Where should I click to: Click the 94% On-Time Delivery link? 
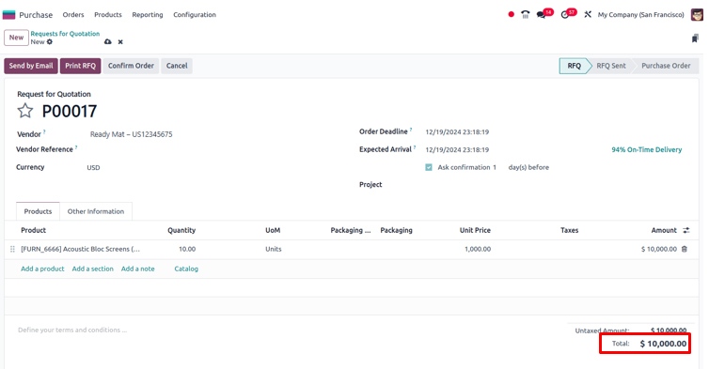point(647,149)
